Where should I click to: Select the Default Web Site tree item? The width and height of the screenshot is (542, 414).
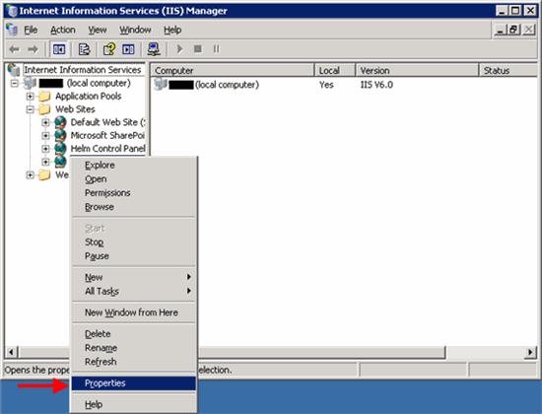[x=107, y=122]
